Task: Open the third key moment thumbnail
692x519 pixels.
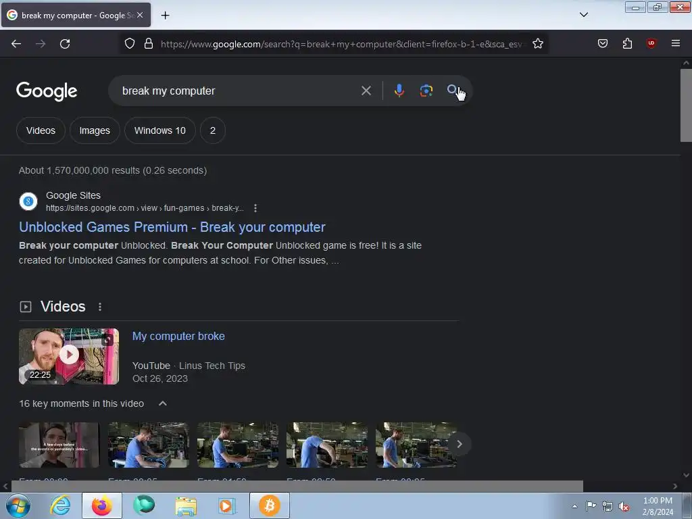Action: point(237,445)
